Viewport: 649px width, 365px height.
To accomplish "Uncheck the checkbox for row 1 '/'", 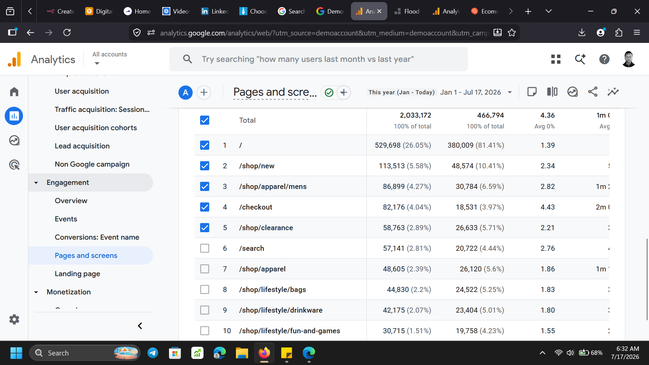I will click(205, 145).
